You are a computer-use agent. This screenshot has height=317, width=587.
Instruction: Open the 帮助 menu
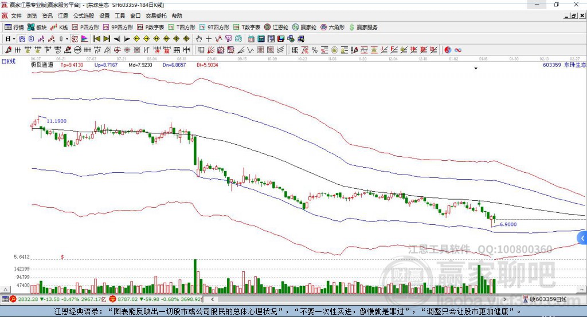177,15
